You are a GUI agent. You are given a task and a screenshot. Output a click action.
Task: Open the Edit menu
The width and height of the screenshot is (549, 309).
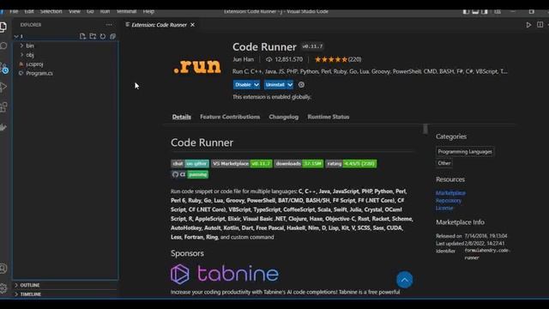click(x=29, y=11)
